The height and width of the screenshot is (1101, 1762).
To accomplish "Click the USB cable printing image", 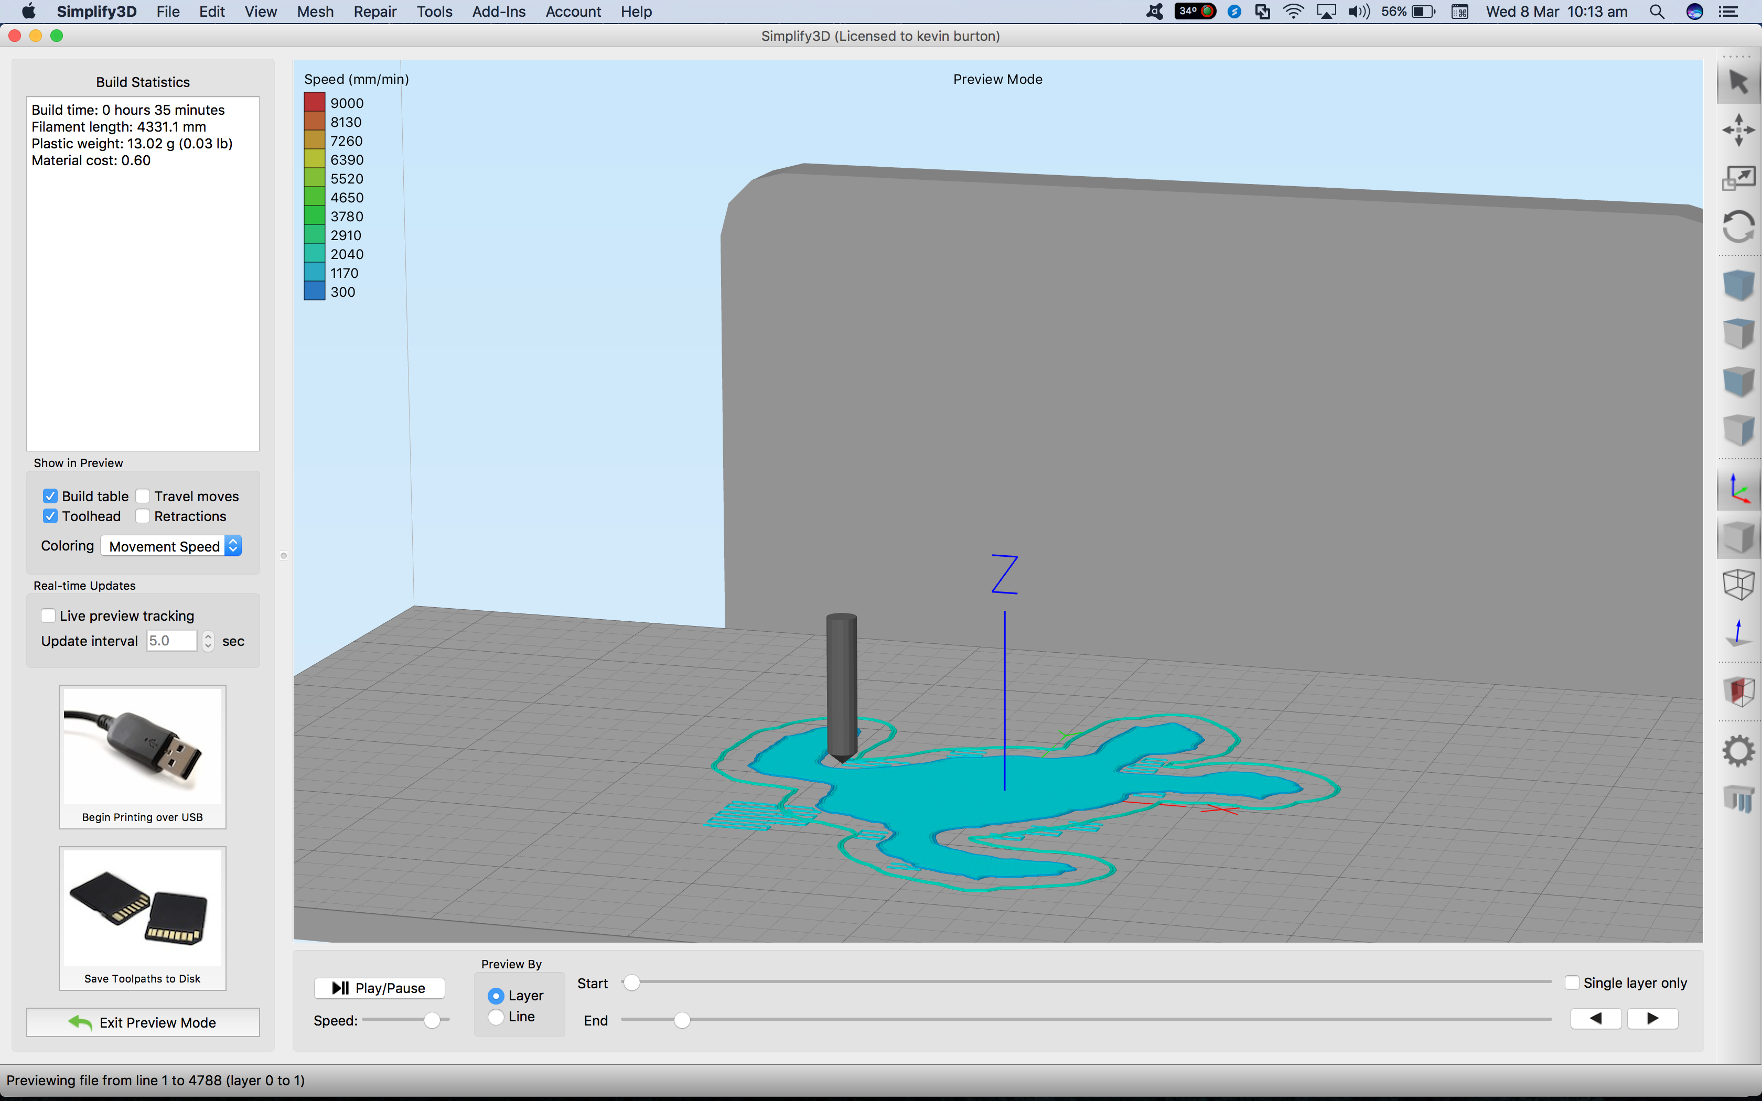I will [x=143, y=747].
